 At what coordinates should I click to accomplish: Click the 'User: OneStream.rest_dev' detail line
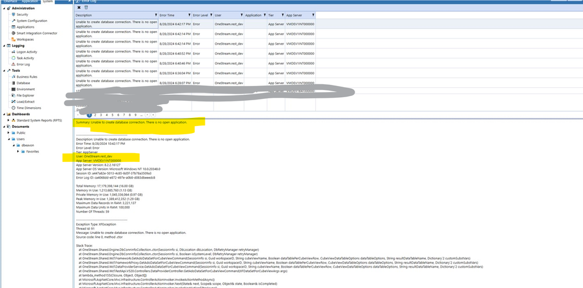pyautogui.click(x=94, y=157)
